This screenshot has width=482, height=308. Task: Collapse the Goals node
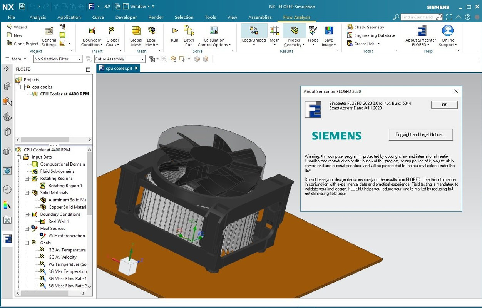27,243
